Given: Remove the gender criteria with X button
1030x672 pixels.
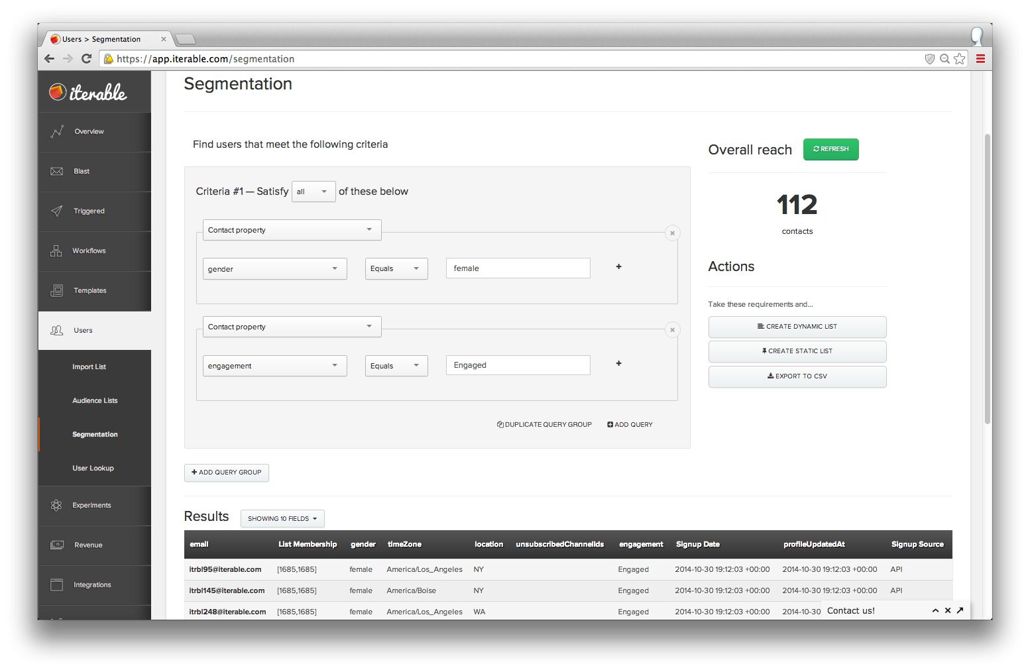Looking at the screenshot, I should coord(672,233).
